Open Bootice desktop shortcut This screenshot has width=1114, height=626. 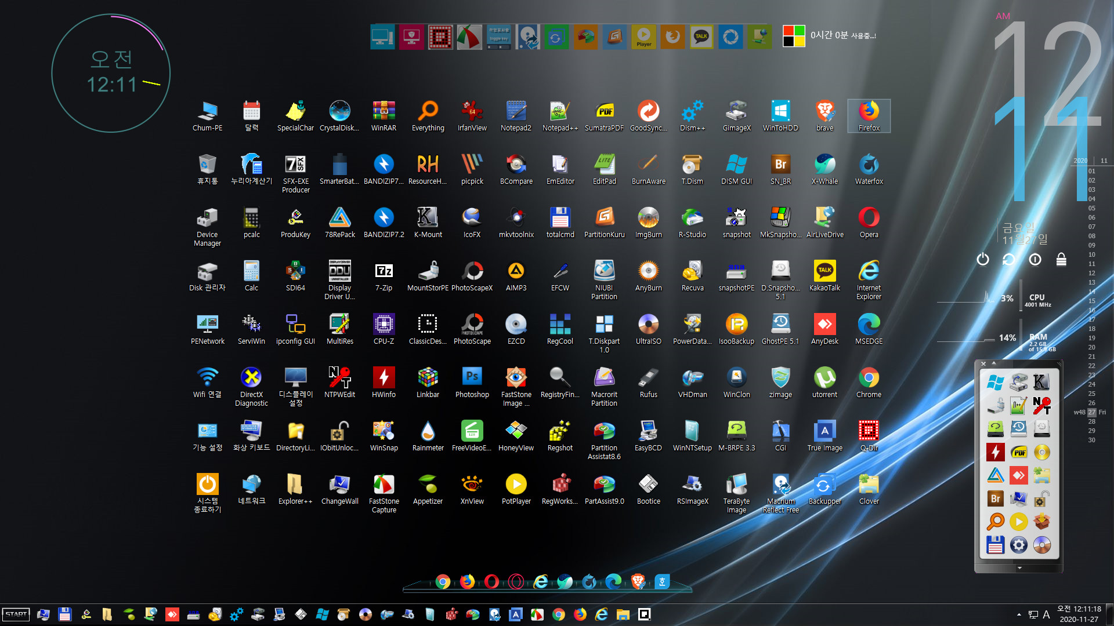click(648, 489)
